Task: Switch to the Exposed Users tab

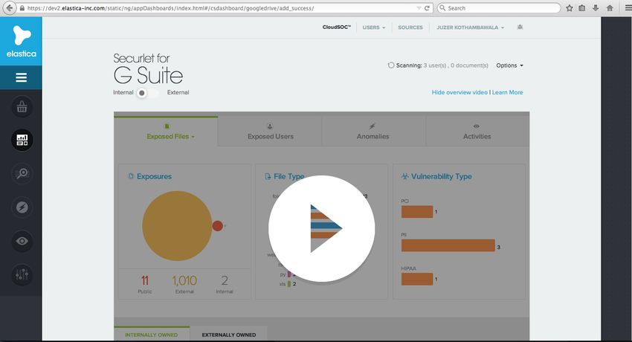Action: pos(270,132)
